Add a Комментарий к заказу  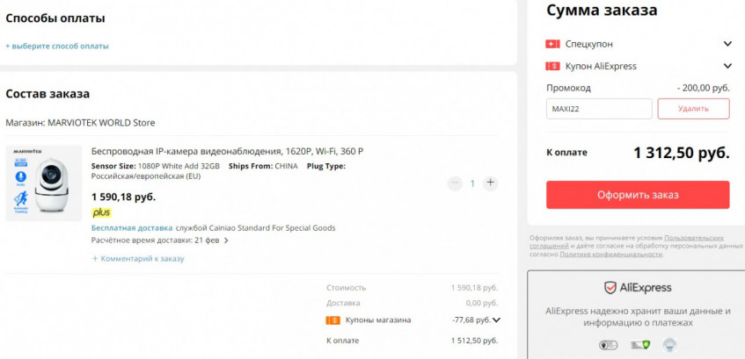click(x=138, y=259)
